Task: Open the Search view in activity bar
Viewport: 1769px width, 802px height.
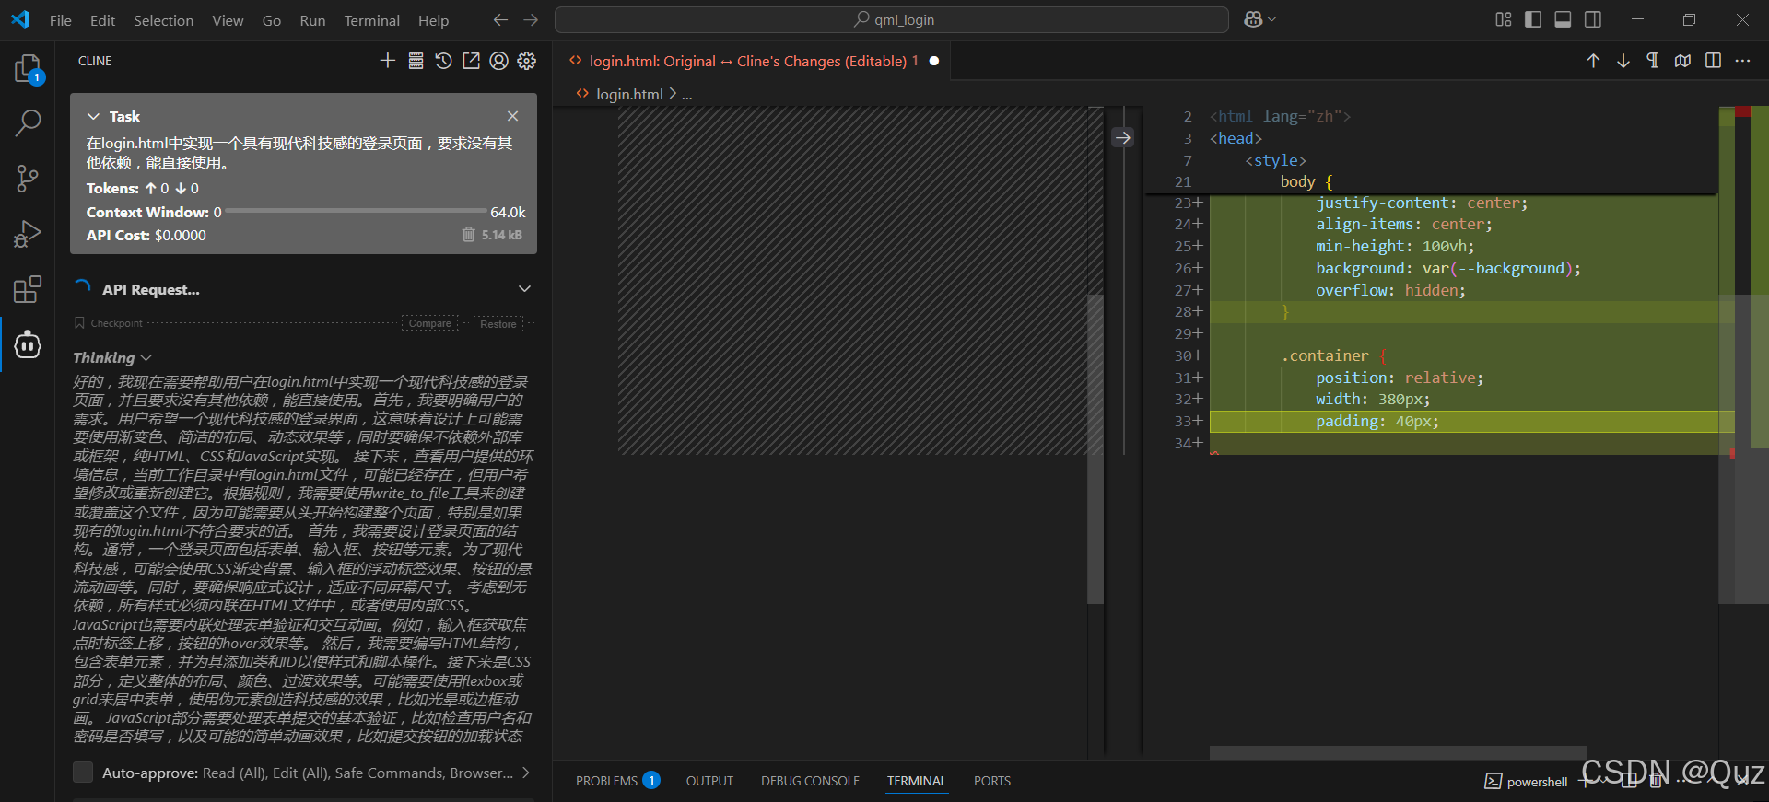Action: pyautogui.click(x=28, y=122)
